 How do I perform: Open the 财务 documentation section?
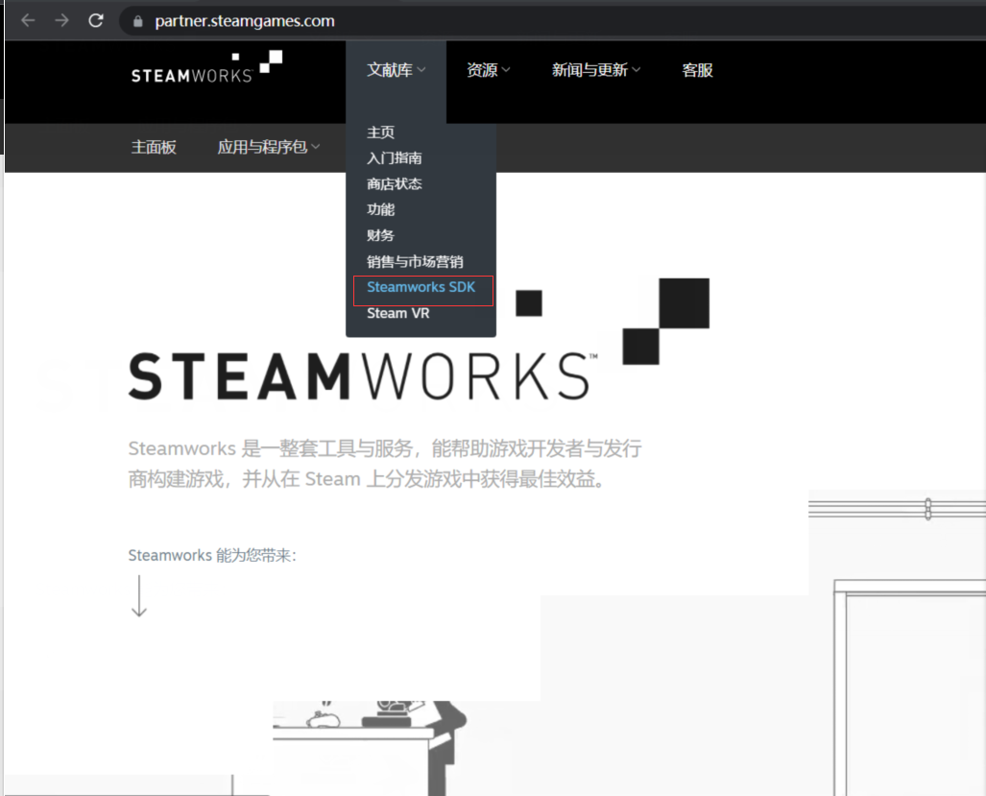click(380, 234)
